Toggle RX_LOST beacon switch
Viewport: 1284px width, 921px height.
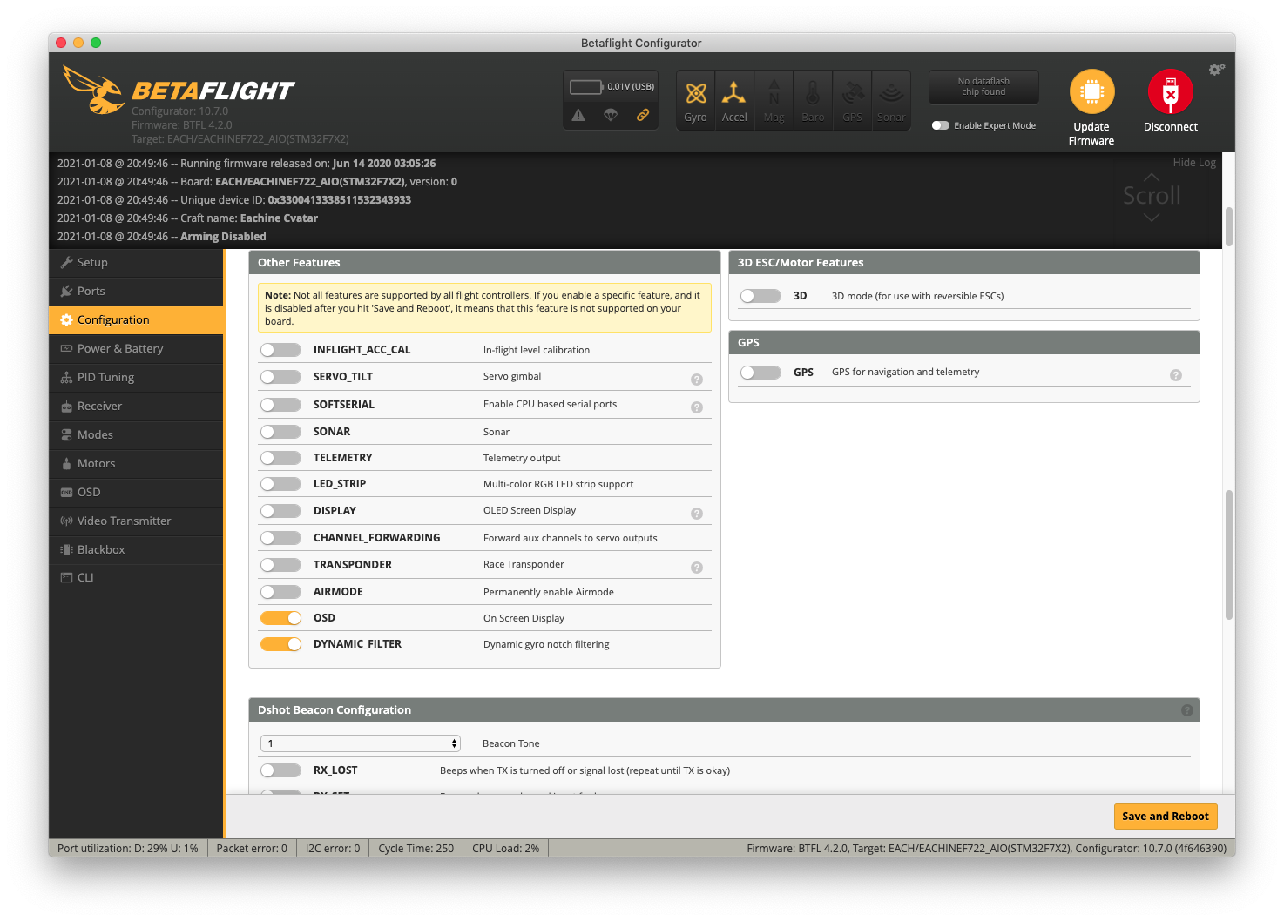coord(280,770)
